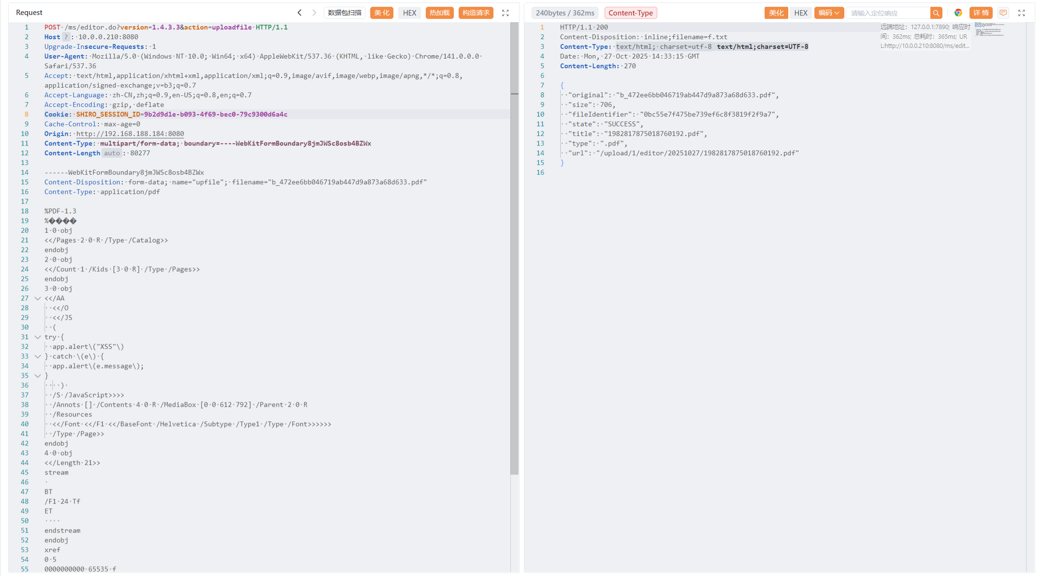1042x576 pixels.
Task: Collapse the try block fold arrow
Action: (x=38, y=337)
